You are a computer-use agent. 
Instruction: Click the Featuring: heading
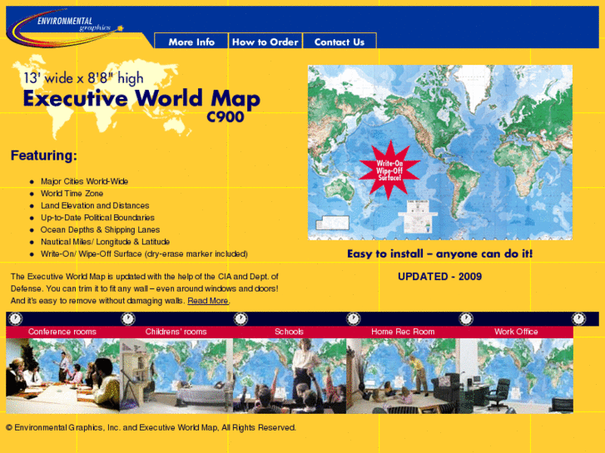tap(44, 155)
